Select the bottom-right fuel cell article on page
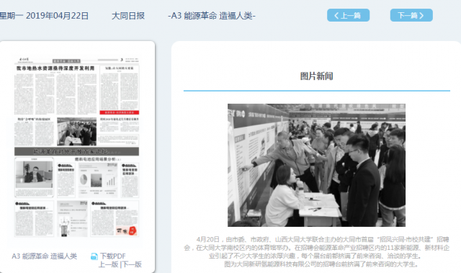The image size is (461, 273). pos(115,219)
